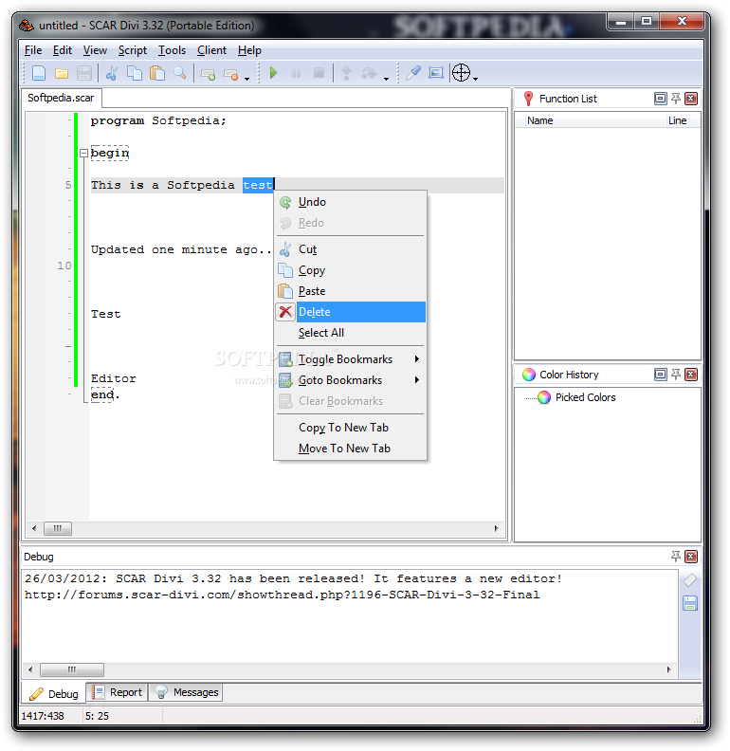Select the color picker eyedropper tool
Viewport: 730px width, 751px height.
[x=412, y=73]
